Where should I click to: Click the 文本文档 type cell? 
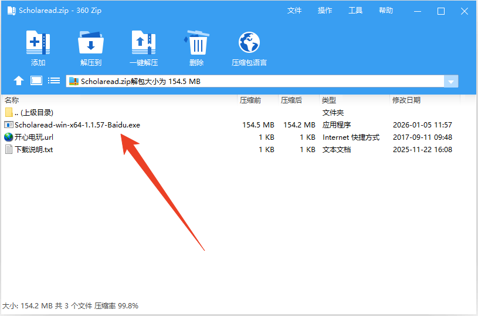[337, 150]
